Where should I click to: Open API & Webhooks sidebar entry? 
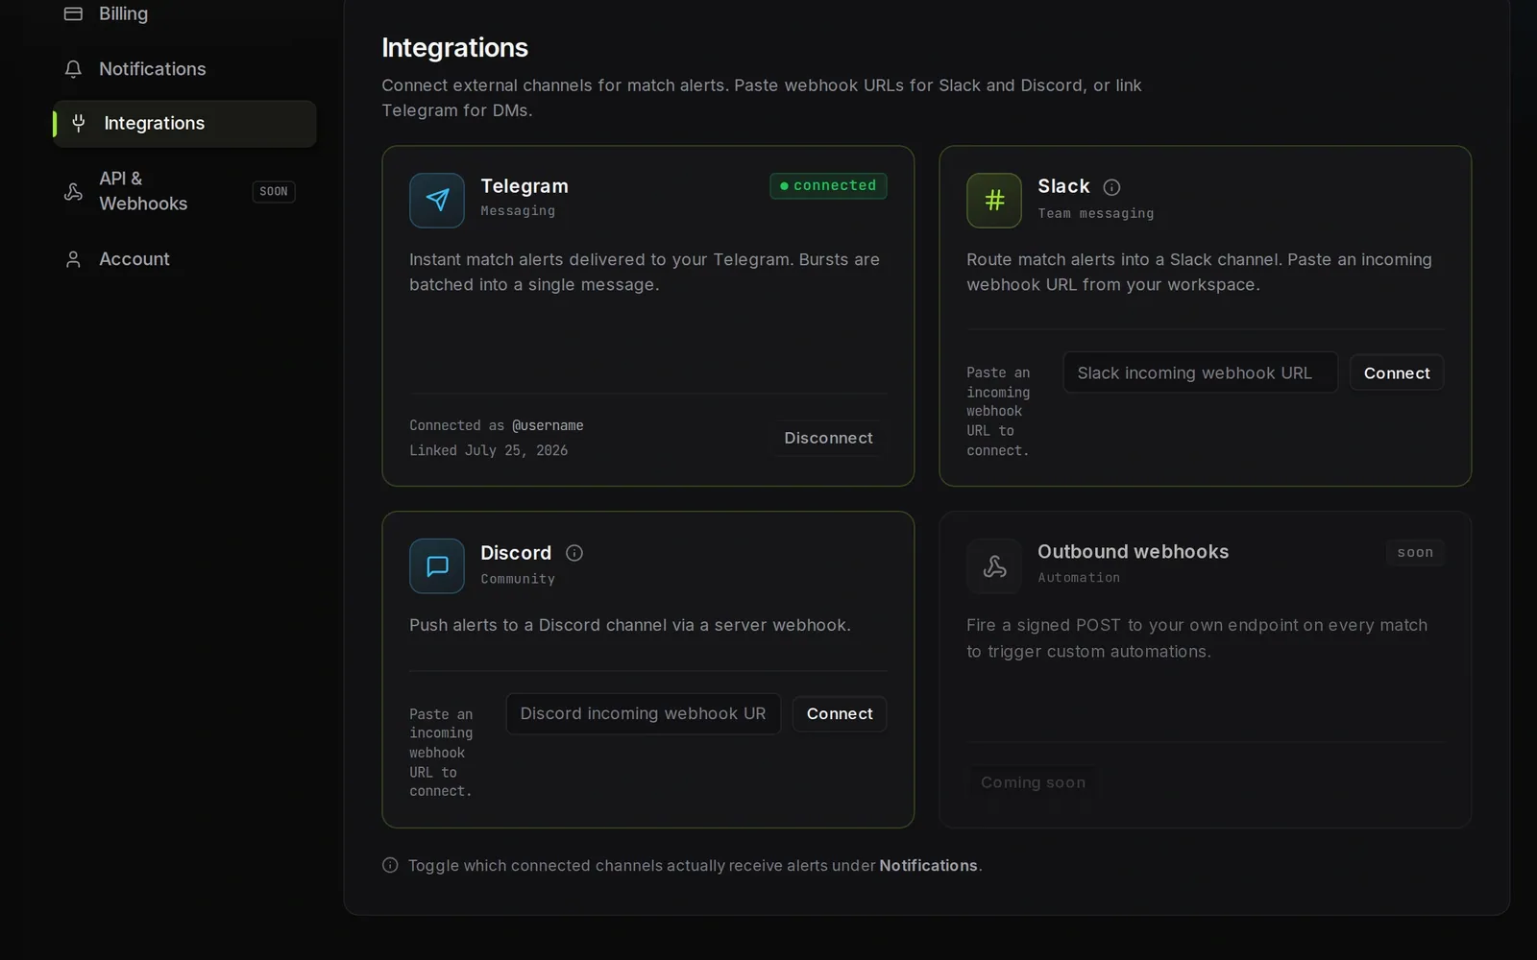click(x=184, y=191)
